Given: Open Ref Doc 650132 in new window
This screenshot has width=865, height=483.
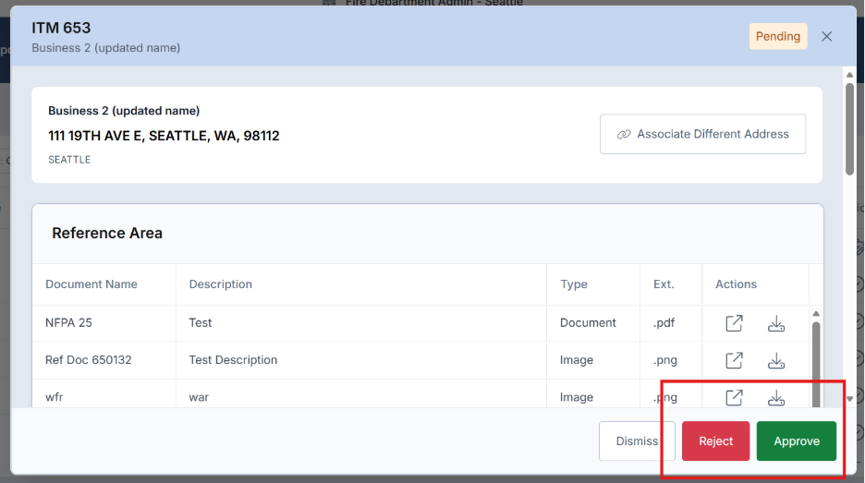Looking at the screenshot, I should pyautogui.click(x=734, y=360).
